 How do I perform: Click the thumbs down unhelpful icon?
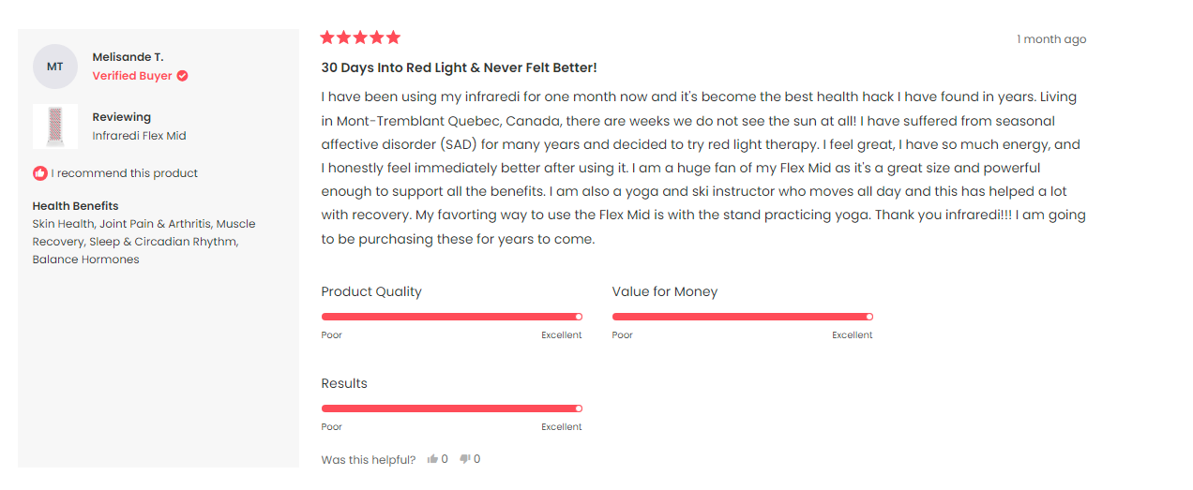(x=465, y=459)
